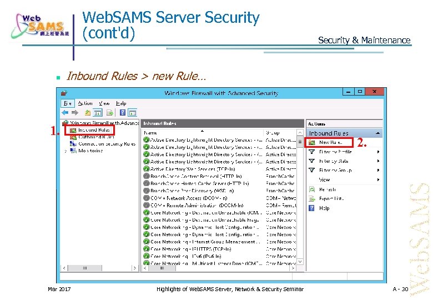
Task: Click the Export List icon in Actions pane
Action: click(312, 198)
